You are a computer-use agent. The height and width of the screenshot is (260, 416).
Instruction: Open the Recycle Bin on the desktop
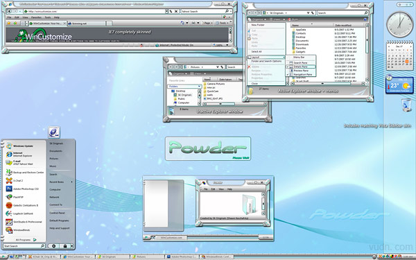tap(406, 105)
